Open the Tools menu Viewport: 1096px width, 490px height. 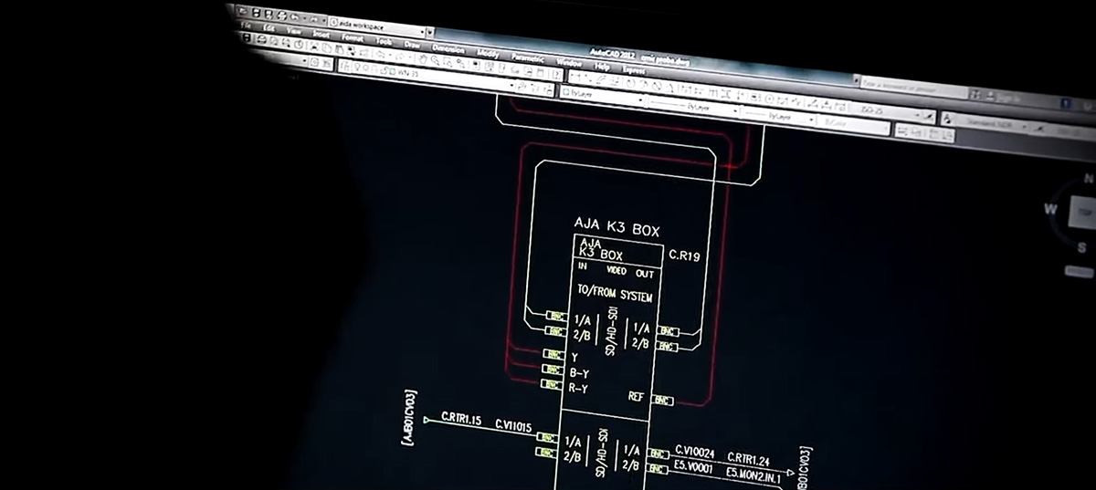point(384,41)
